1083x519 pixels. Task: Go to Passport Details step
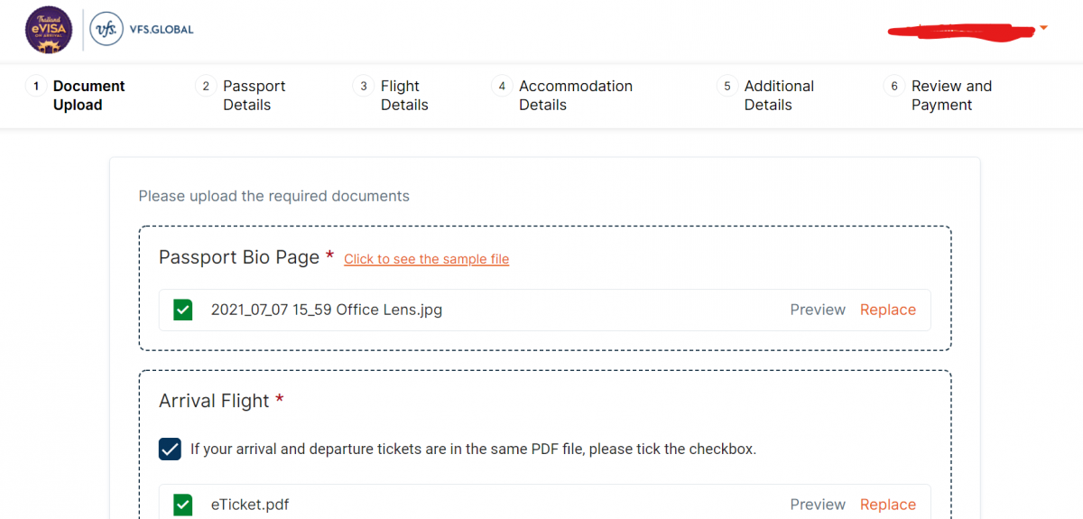[254, 96]
